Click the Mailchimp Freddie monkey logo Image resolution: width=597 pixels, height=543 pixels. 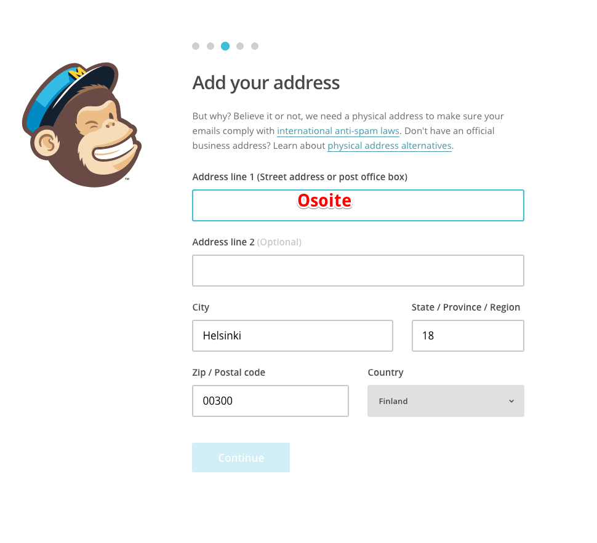(x=82, y=125)
